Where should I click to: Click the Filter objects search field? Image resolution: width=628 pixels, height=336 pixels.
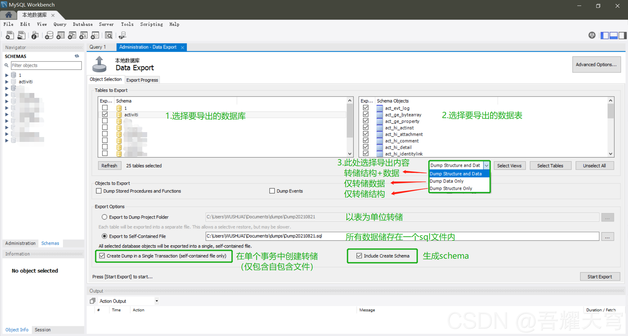coord(46,65)
